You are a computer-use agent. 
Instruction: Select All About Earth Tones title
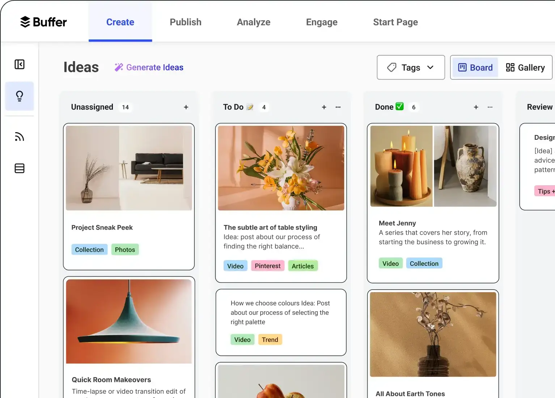tap(410, 394)
